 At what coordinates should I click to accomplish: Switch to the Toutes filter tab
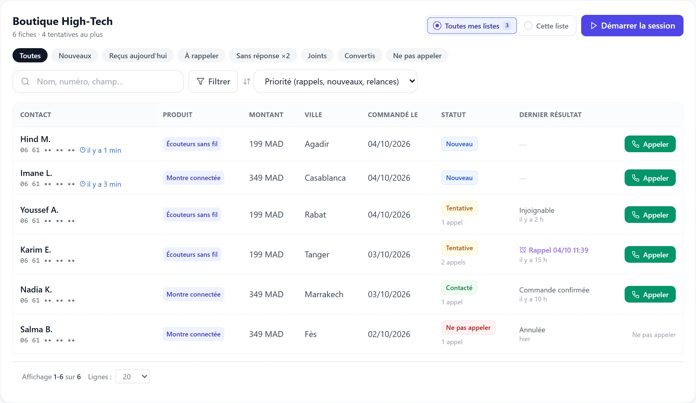30,56
